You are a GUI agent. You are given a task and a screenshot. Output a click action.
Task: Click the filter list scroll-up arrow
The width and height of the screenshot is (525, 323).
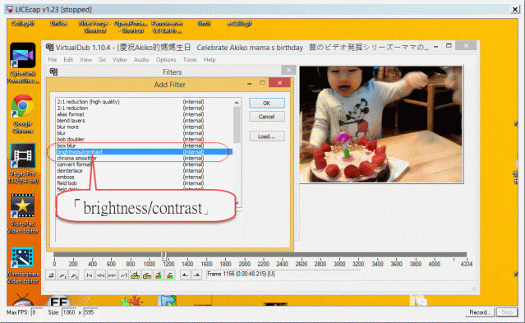237,103
